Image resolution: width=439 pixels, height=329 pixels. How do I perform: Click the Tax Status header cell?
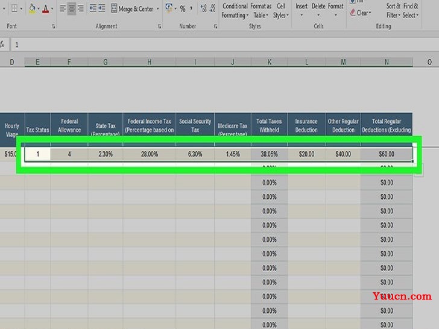pos(37,130)
